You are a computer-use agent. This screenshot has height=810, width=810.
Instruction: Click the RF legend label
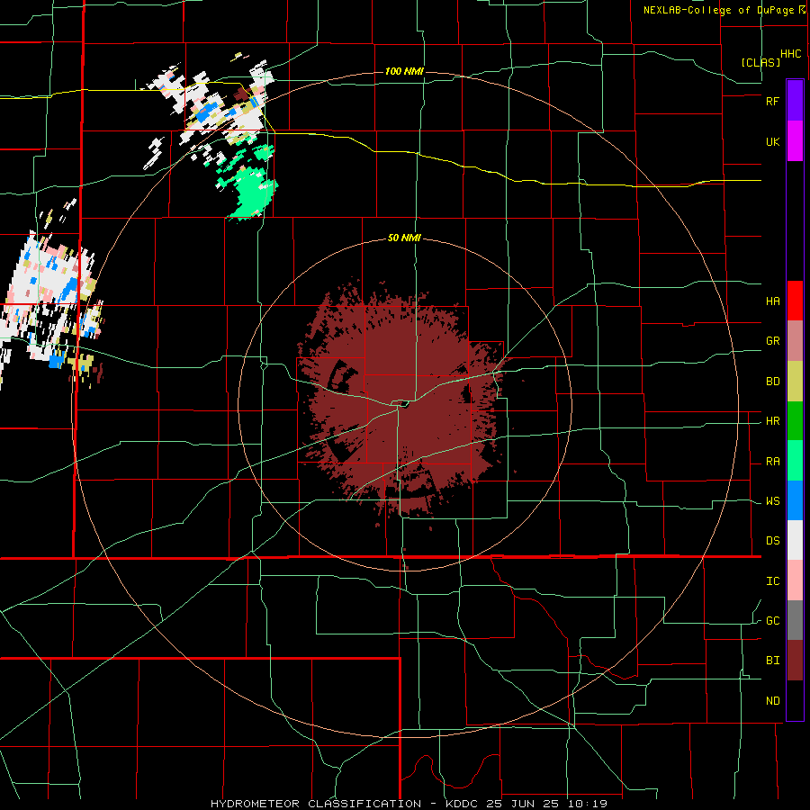772,101
